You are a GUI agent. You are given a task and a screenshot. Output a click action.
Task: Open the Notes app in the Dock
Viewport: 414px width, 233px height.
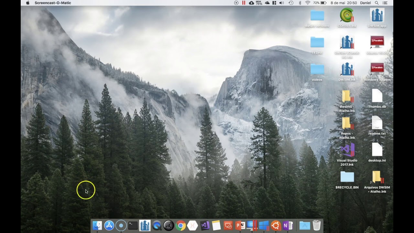pos(216,226)
